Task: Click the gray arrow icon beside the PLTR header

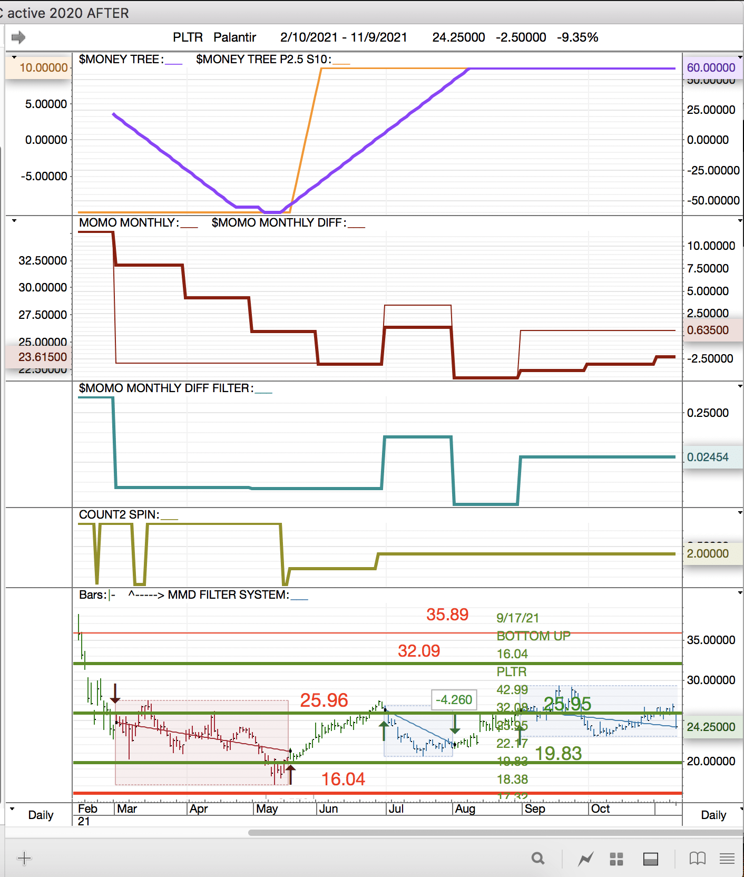Action: click(x=18, y=37)
